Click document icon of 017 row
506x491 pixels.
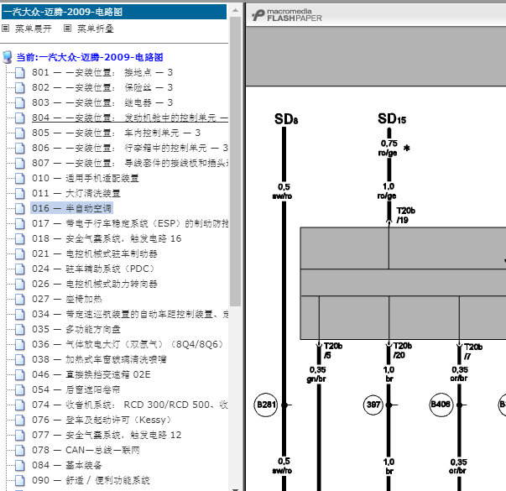(x=19, y=224)
